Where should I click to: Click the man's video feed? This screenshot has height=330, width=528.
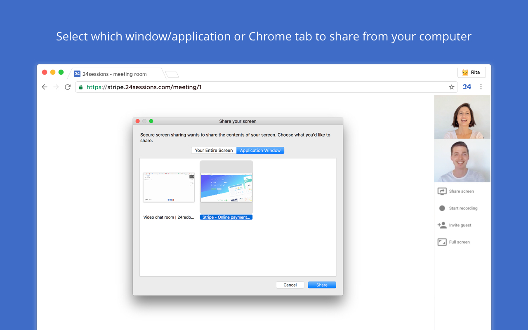[462, 160]
